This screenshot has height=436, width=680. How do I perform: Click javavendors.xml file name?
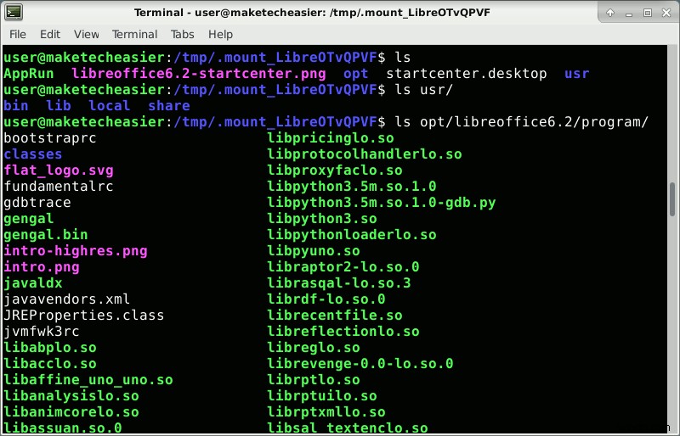coord(67,299)
